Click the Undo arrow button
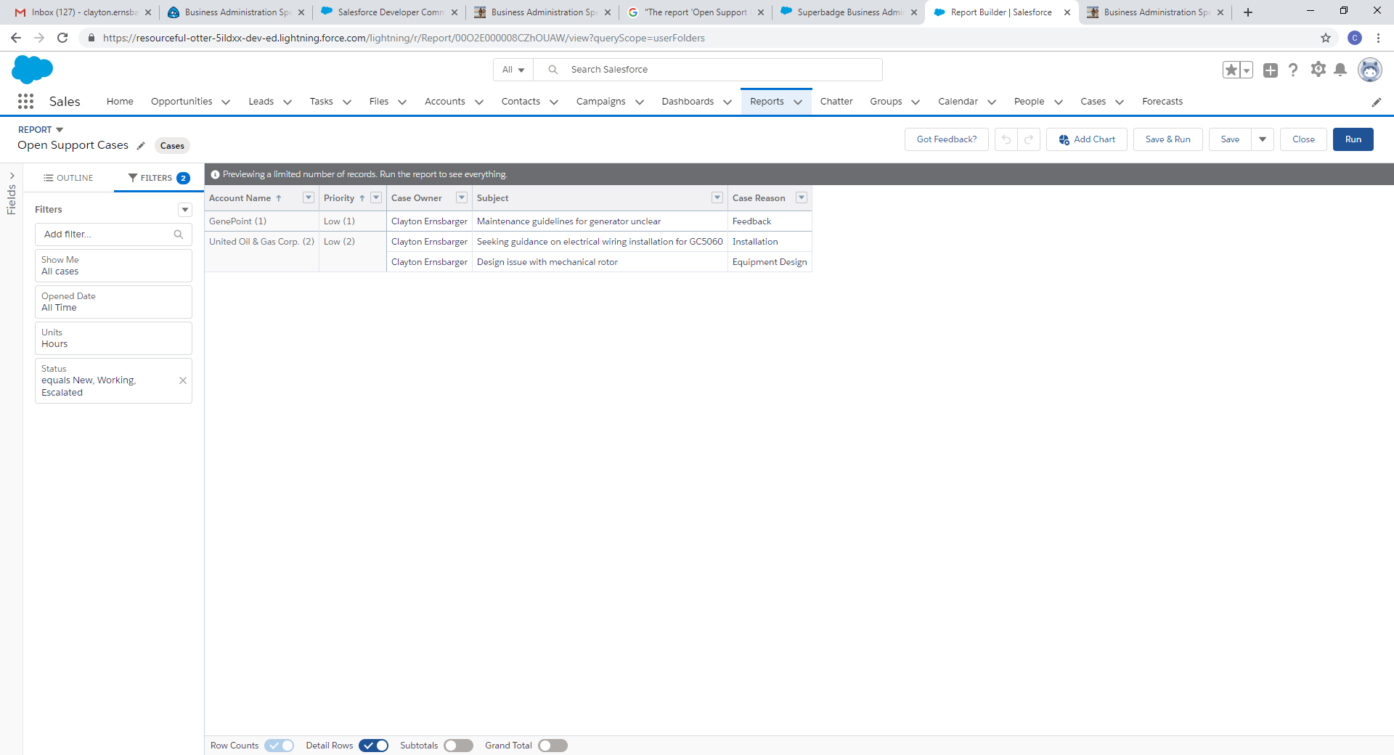 pyautogui.click(x=1006, y=139)
